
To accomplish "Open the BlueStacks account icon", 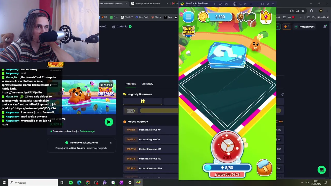I will pyautogui.click(x=235, y=4).
